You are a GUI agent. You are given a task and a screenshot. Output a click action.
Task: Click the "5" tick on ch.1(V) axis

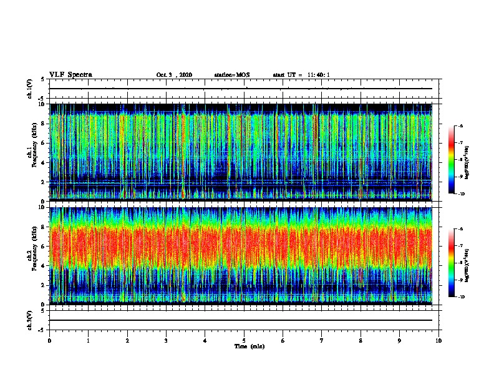coord(43,79)
